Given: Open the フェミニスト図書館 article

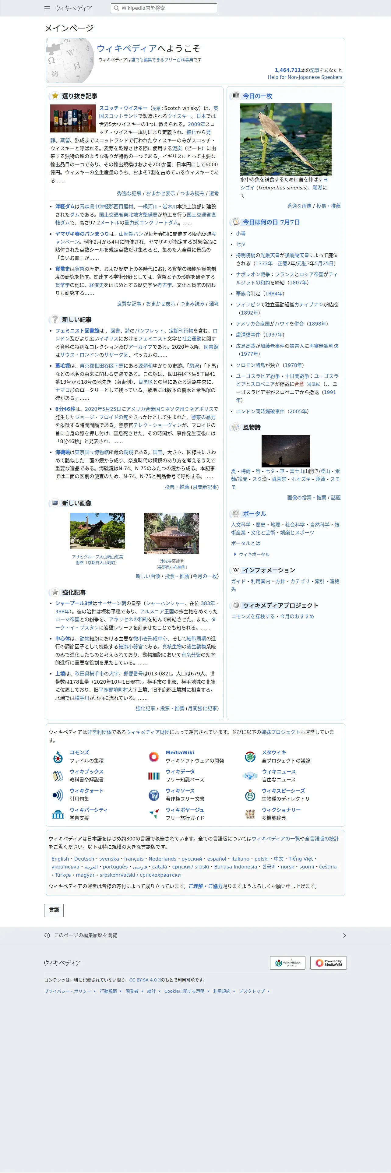Looking at the screenshot, I should [77, 331].
